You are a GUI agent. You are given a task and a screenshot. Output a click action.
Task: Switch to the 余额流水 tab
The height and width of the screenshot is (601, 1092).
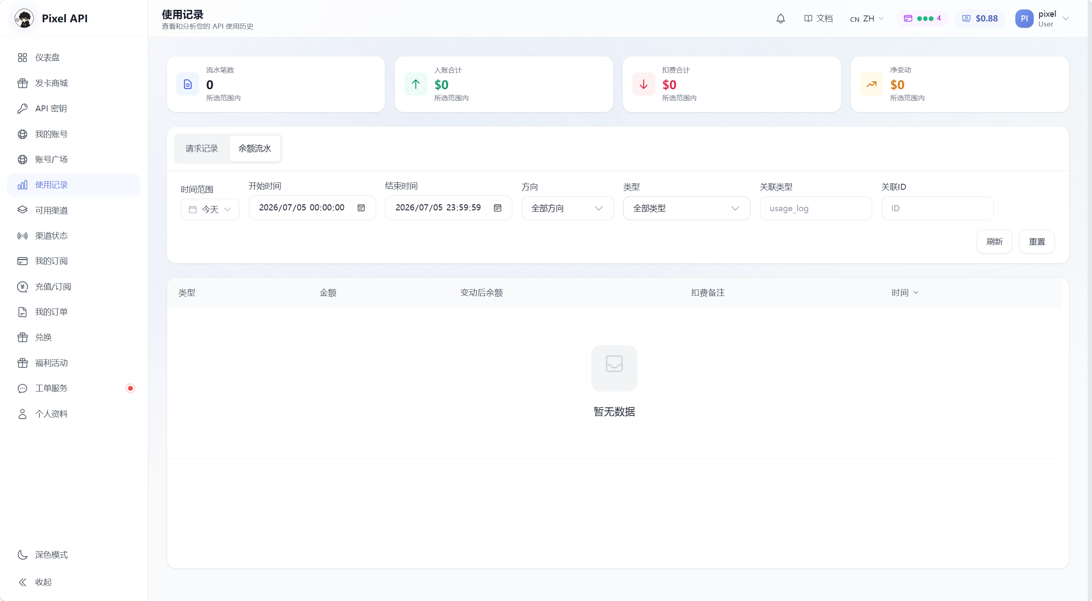[x=254, y=149]
